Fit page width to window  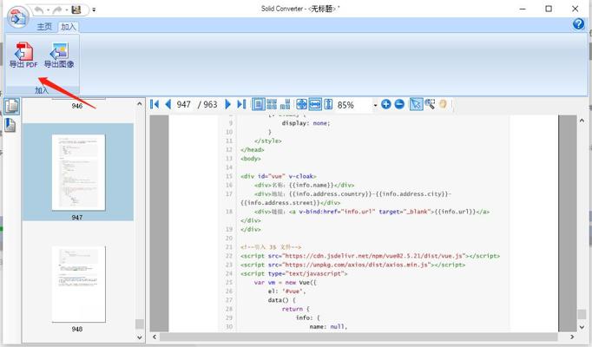coord(315,104)
